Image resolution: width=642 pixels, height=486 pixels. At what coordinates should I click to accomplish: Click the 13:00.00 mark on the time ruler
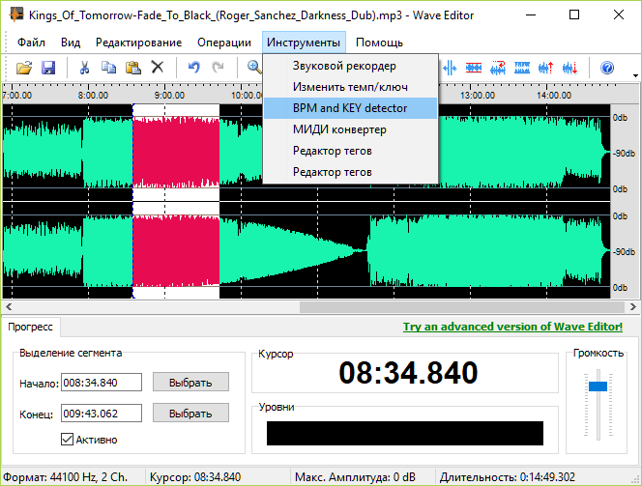478,96
